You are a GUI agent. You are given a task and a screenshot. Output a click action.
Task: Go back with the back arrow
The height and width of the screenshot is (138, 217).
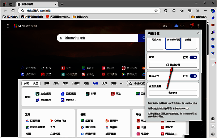5,10
